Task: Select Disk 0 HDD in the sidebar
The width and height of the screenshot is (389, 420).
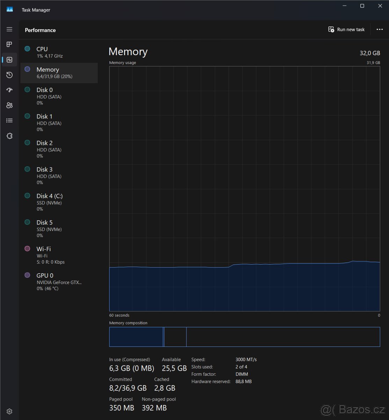Action: (x=59, y=96)
